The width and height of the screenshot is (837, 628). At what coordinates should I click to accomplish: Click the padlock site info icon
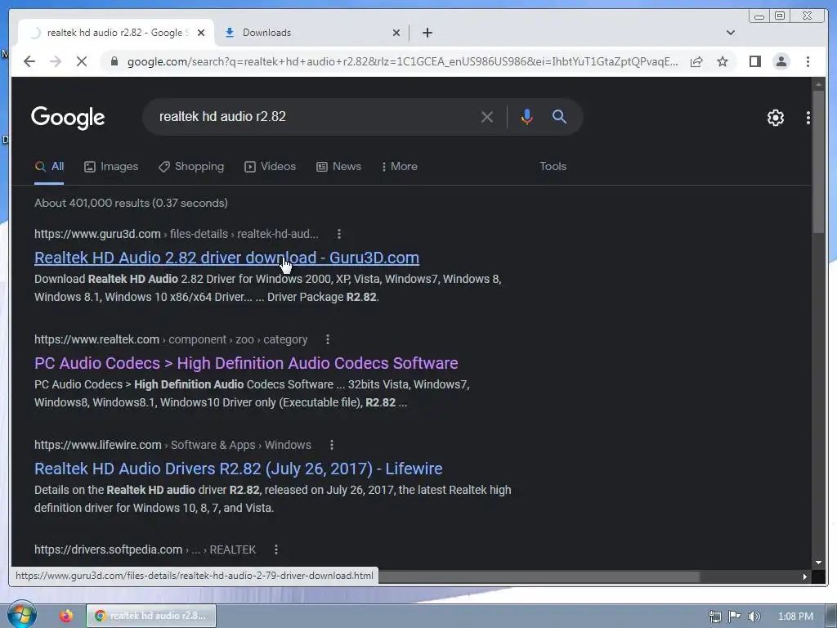[114, 61]
